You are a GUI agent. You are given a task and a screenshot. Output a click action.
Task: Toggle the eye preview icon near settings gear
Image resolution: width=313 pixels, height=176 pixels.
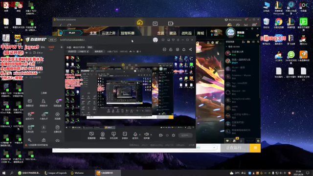tap(167, 135)
